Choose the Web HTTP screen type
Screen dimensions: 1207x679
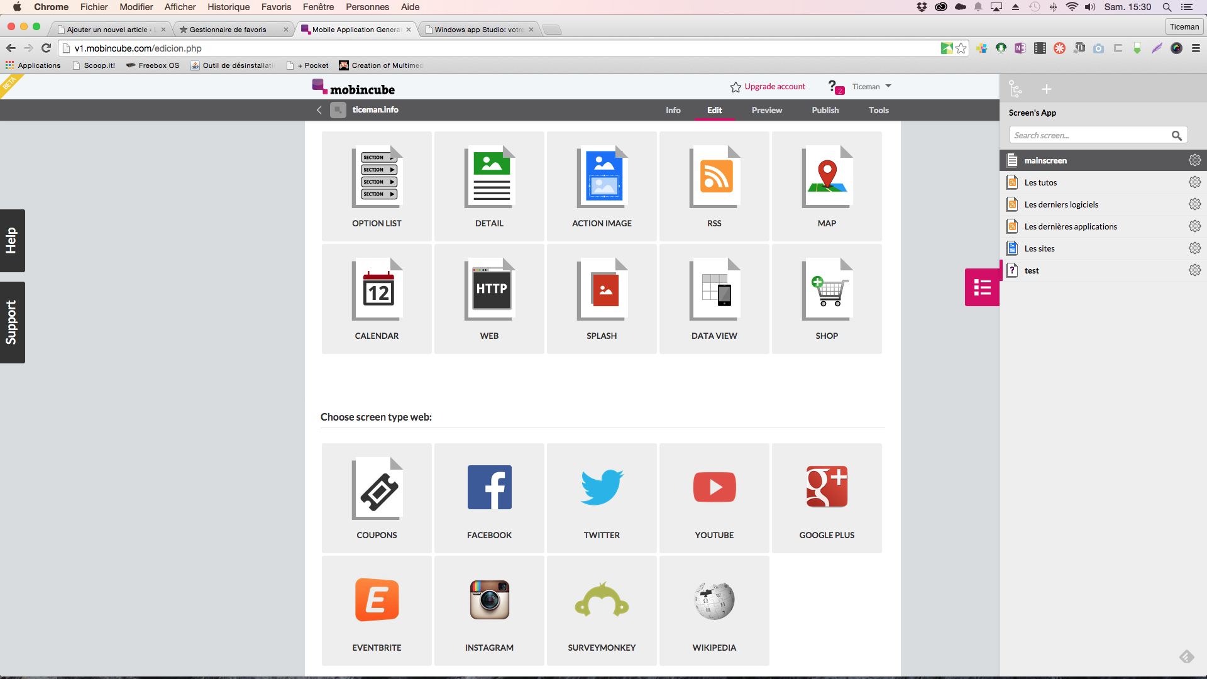click(x=489, y=299)
